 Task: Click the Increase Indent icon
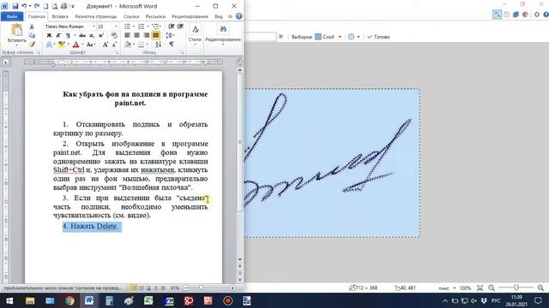tap(180, 27)
